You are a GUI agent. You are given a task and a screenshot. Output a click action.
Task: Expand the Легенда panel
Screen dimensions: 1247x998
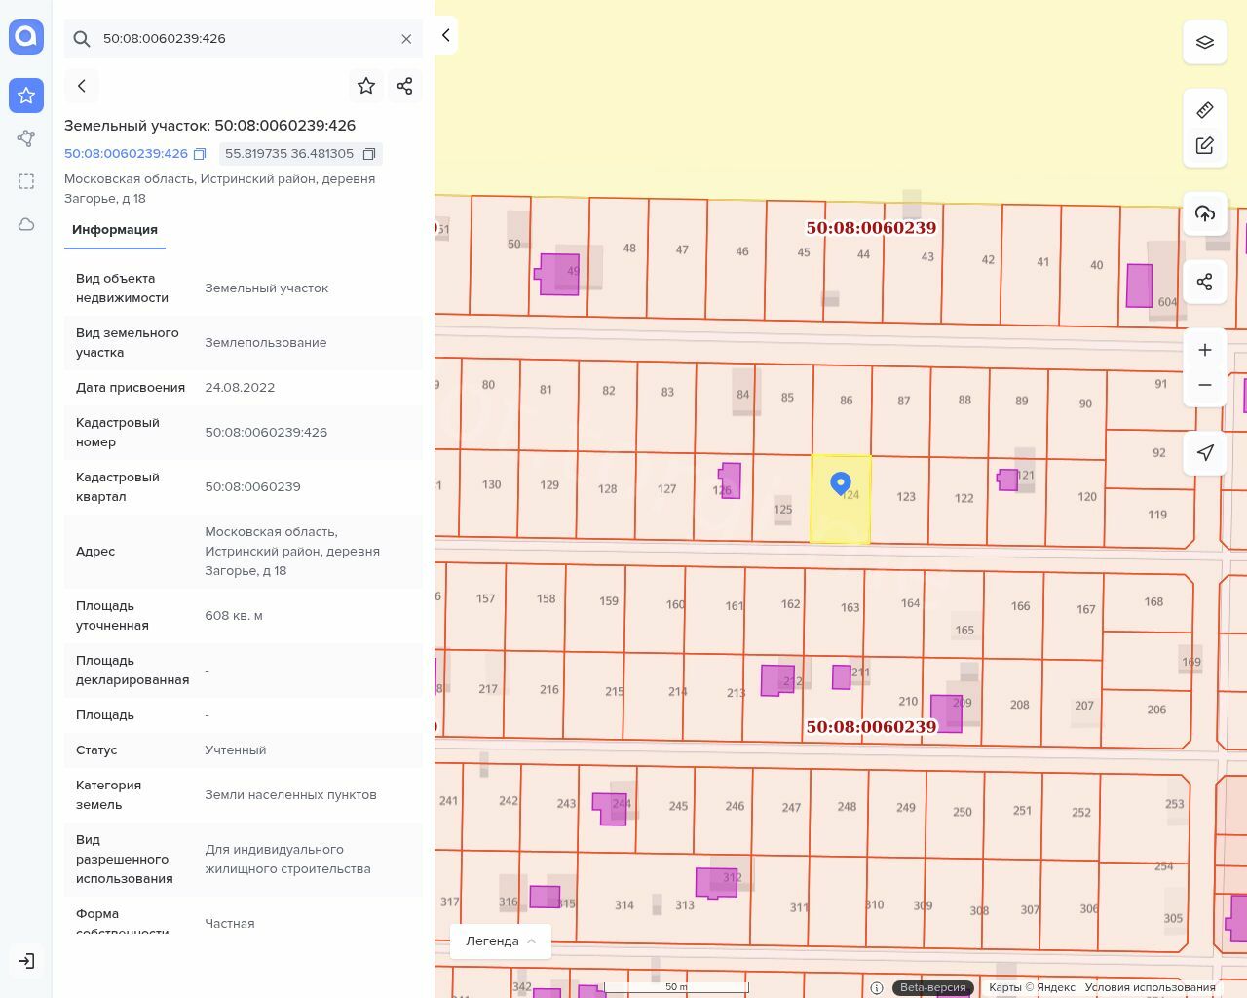(501, 940)
